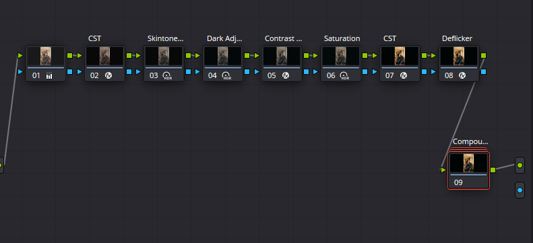533x243 pixels.
Task: Click green RGB input arrow of node 01
Action: (x=20, y=55)
